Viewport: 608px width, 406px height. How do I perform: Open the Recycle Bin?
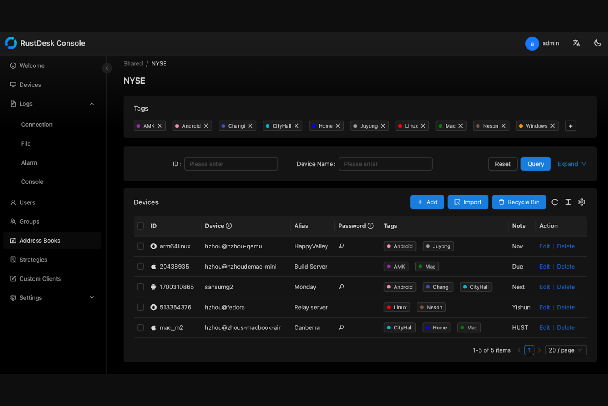[x=519, y=202]
